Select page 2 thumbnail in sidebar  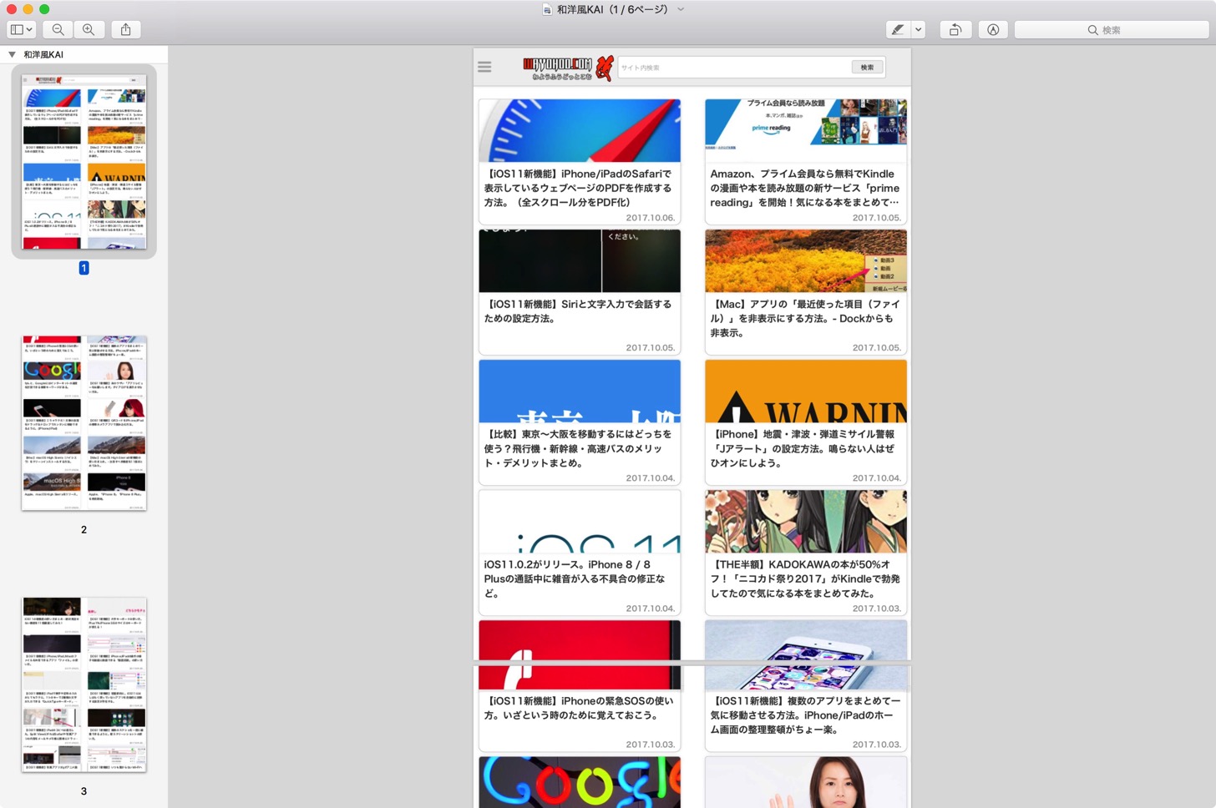pos(84,423)
